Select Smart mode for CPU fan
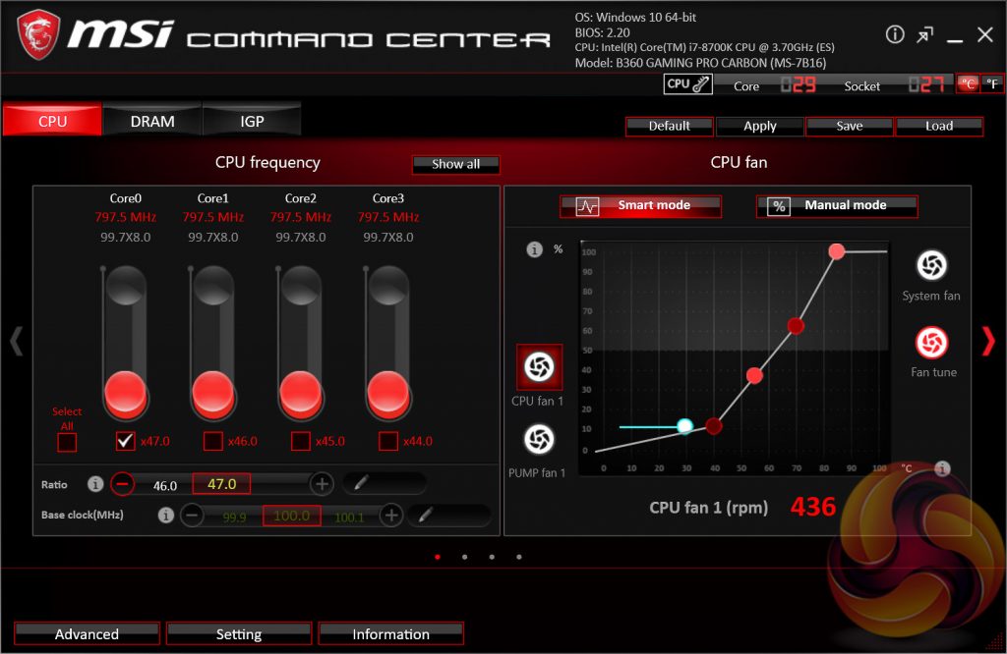The image size is (1007, 654). (x=640, y=206)
